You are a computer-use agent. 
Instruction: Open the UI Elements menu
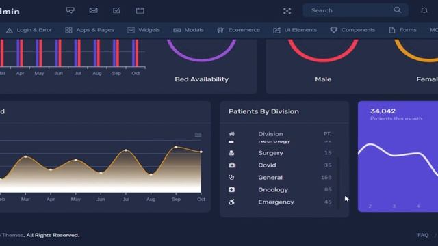pyautogui.click(x=295, y=30)
